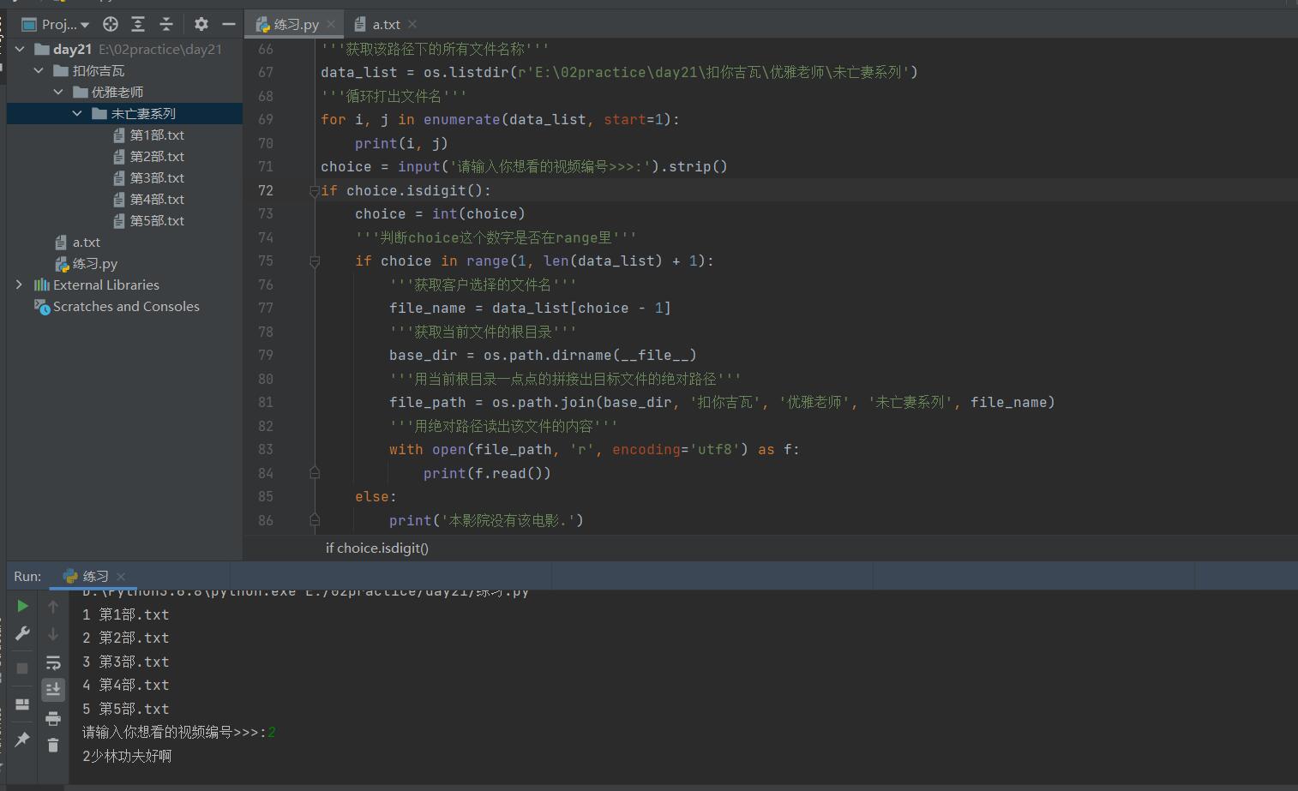The height and width of the screenshot is (791, 1298).
Task: Fold the if choice in range block at line 75
Action: tap(315, 261)
